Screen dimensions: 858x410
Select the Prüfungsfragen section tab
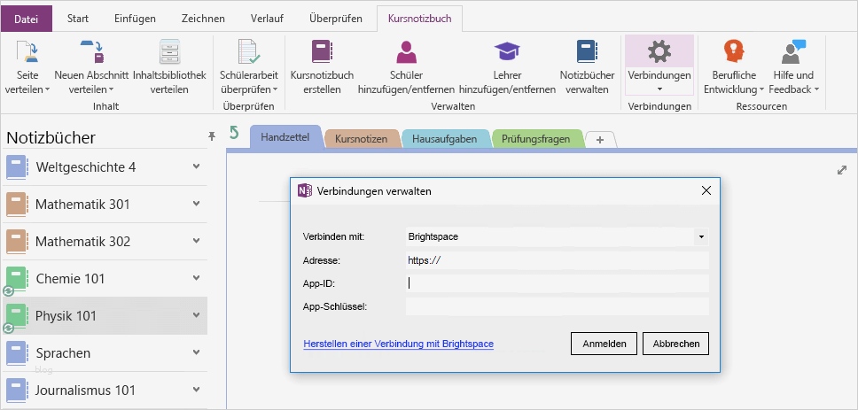pyautogui.click(x=535, y=139)
